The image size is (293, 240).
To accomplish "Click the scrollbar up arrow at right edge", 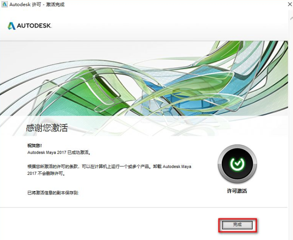I will [x=291, y=18].
